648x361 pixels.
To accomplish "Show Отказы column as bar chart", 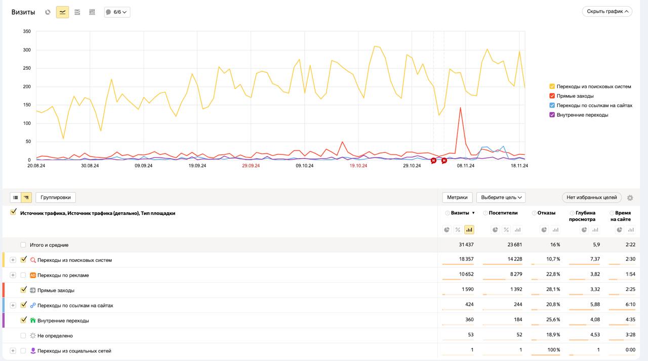I will [x=556, y=230].
